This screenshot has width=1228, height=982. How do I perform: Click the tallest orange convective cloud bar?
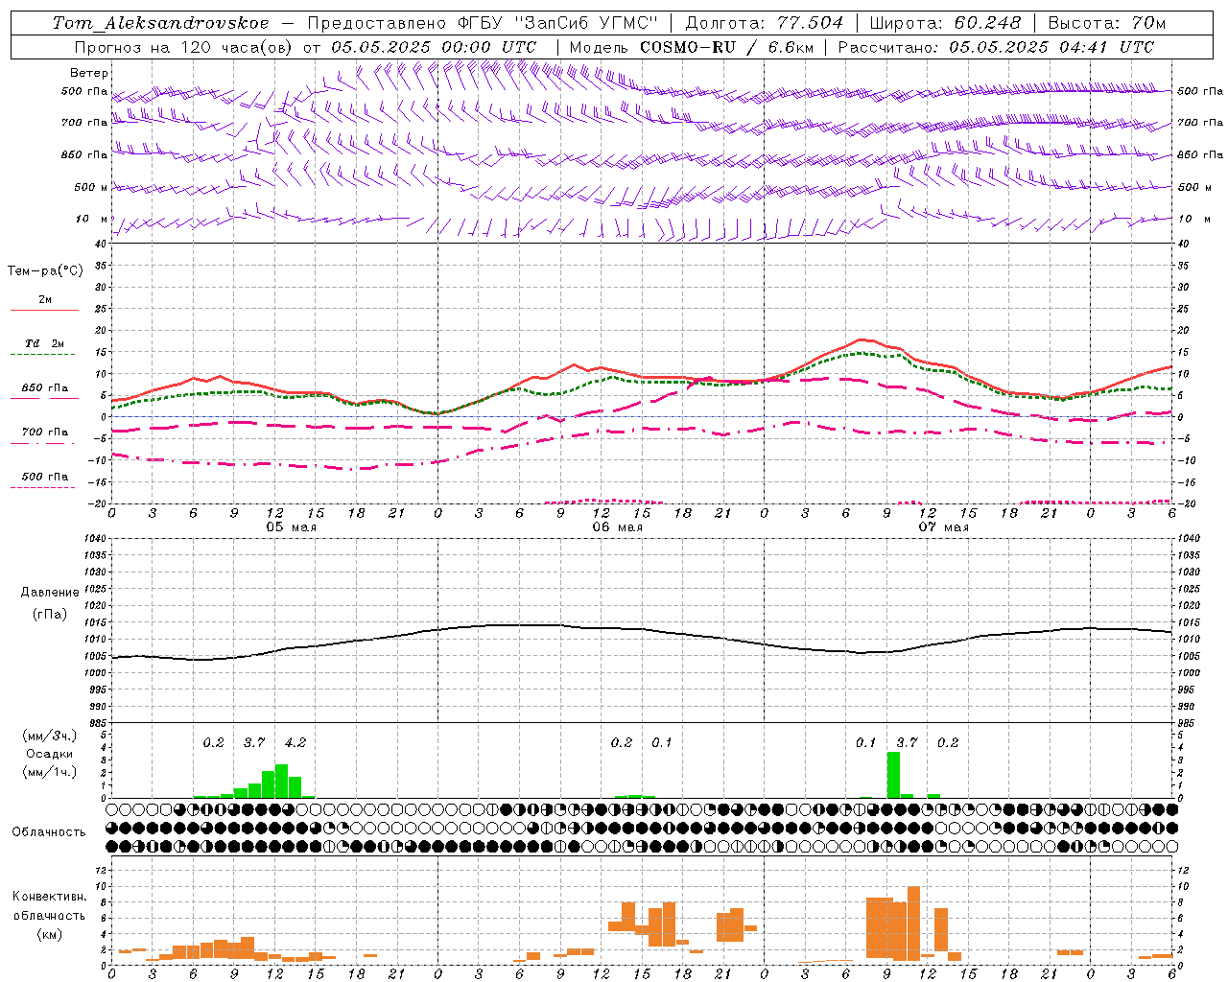[913, 924]
